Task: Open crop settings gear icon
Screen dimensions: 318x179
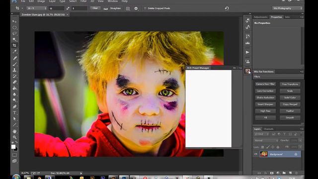Action: (136, 8)
